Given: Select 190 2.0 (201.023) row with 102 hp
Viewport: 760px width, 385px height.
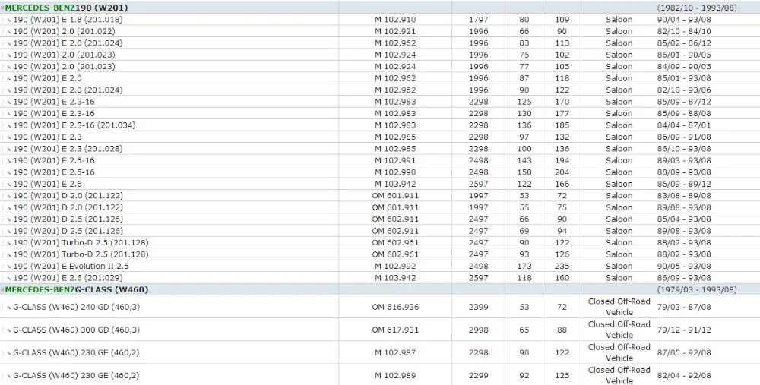Looking at the screenshot, I should pyautogui.click(x=380, y=55).
